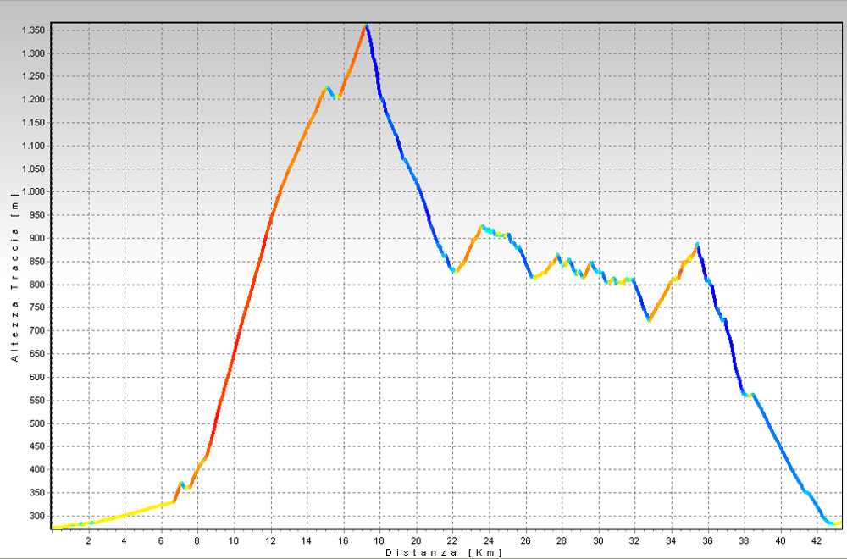Click the lowest dip near km 33
Viewport: 847px width, 559px height.
[649, 320]
